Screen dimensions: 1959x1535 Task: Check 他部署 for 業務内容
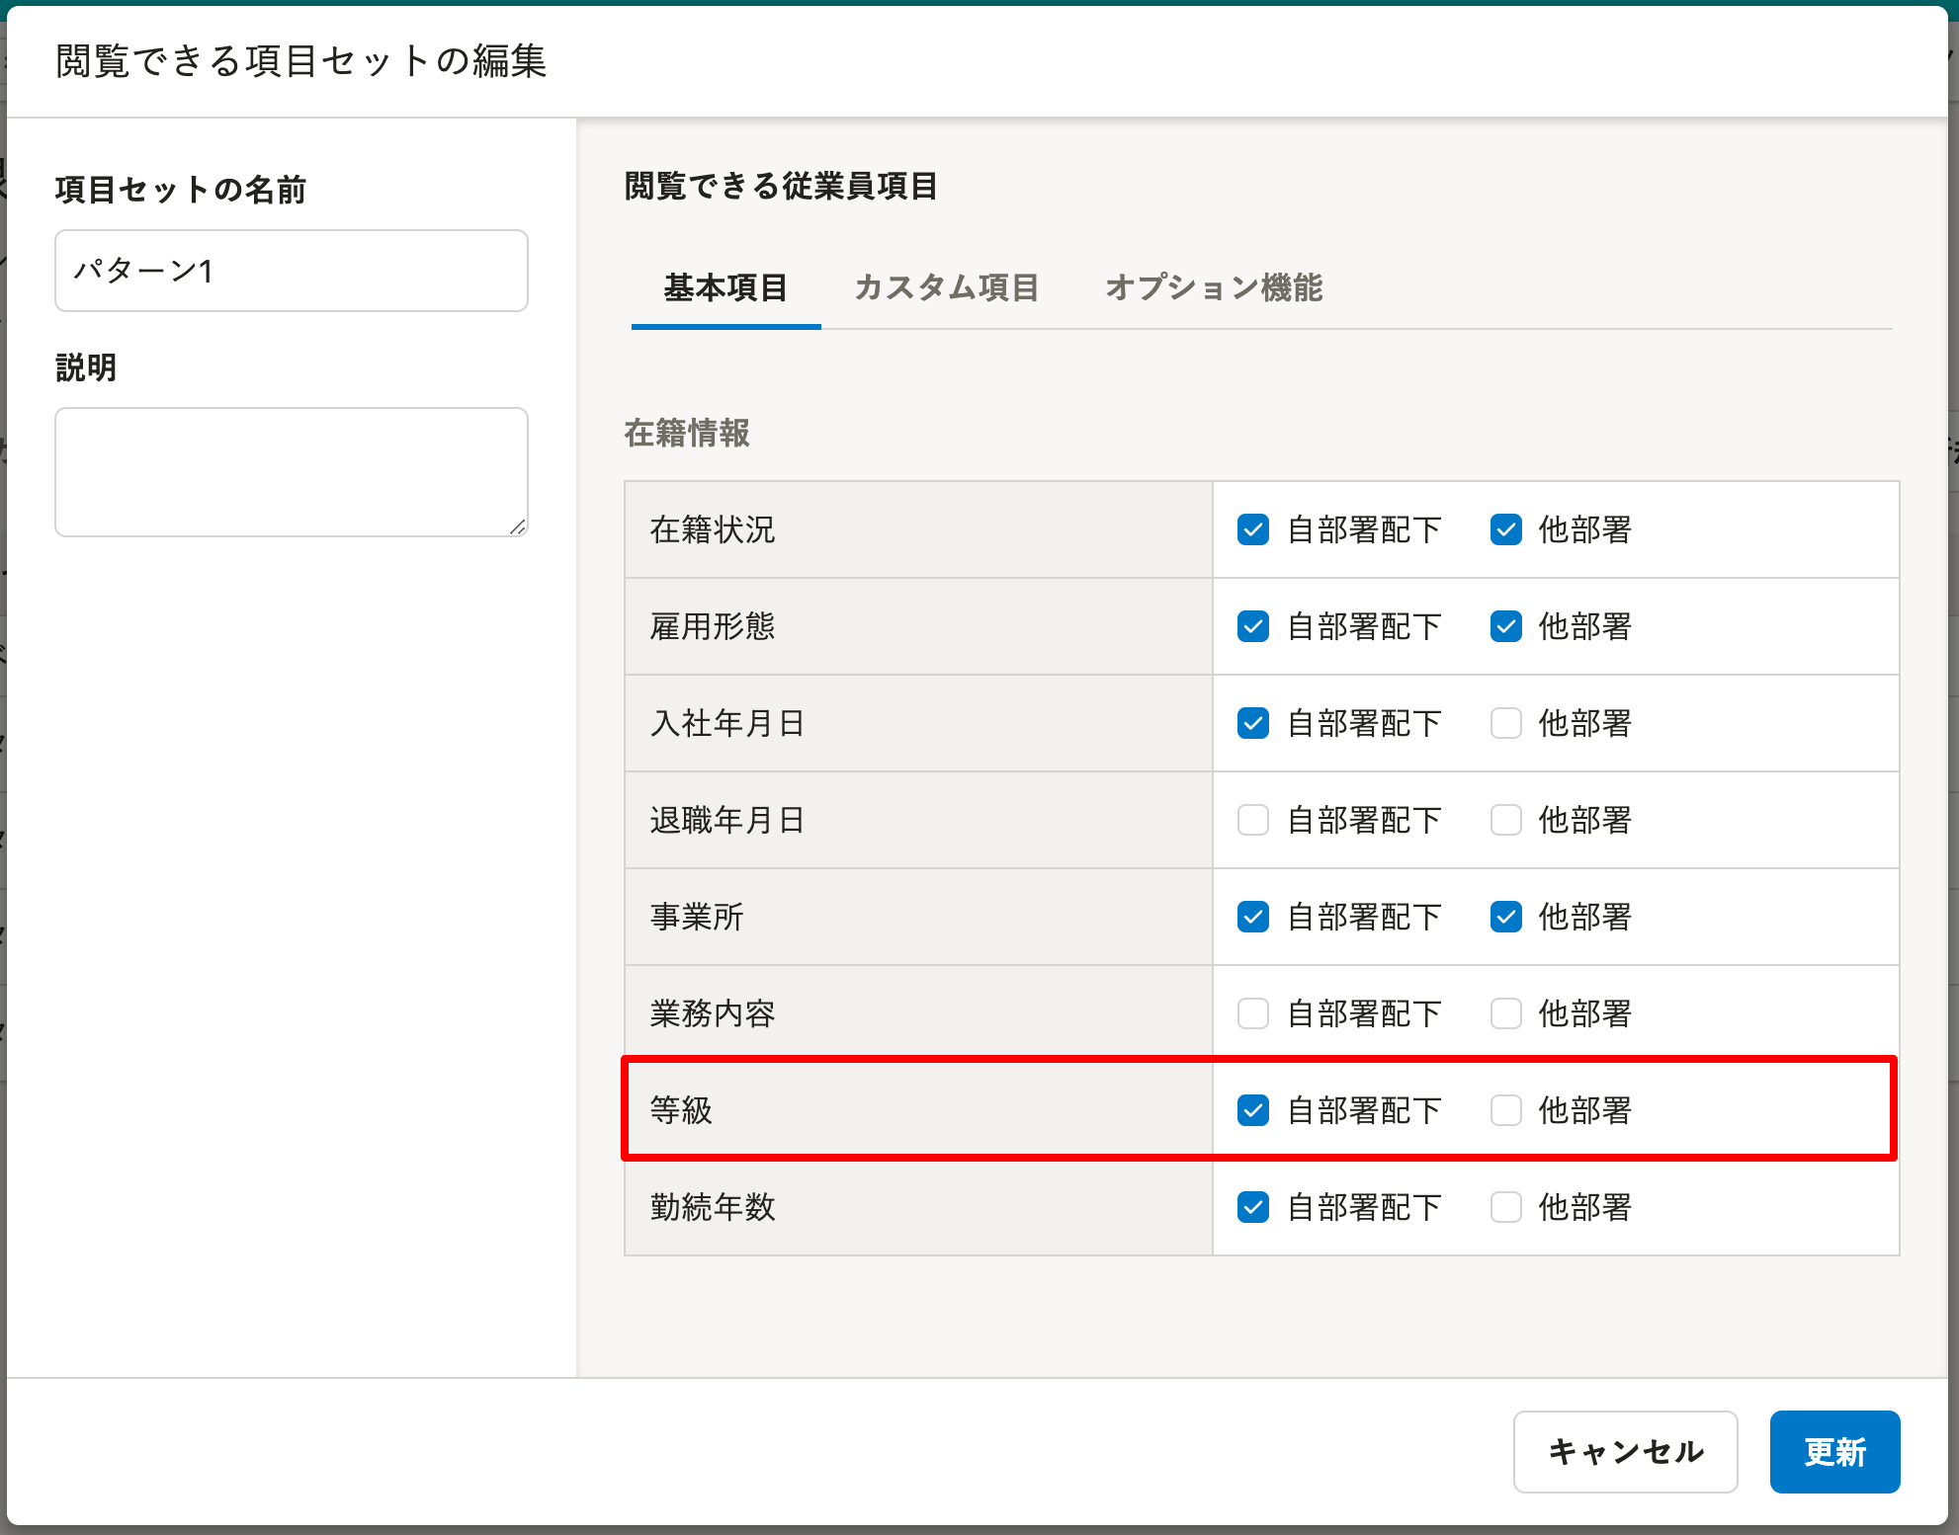tap(1505, 1013)
